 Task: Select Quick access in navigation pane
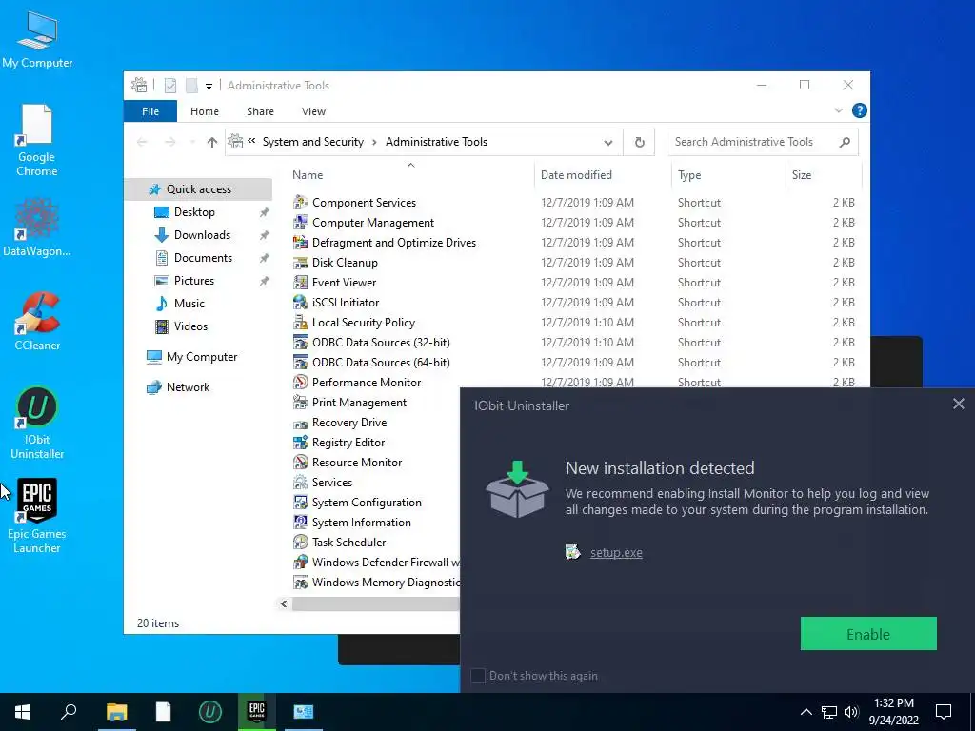[198, 189]
